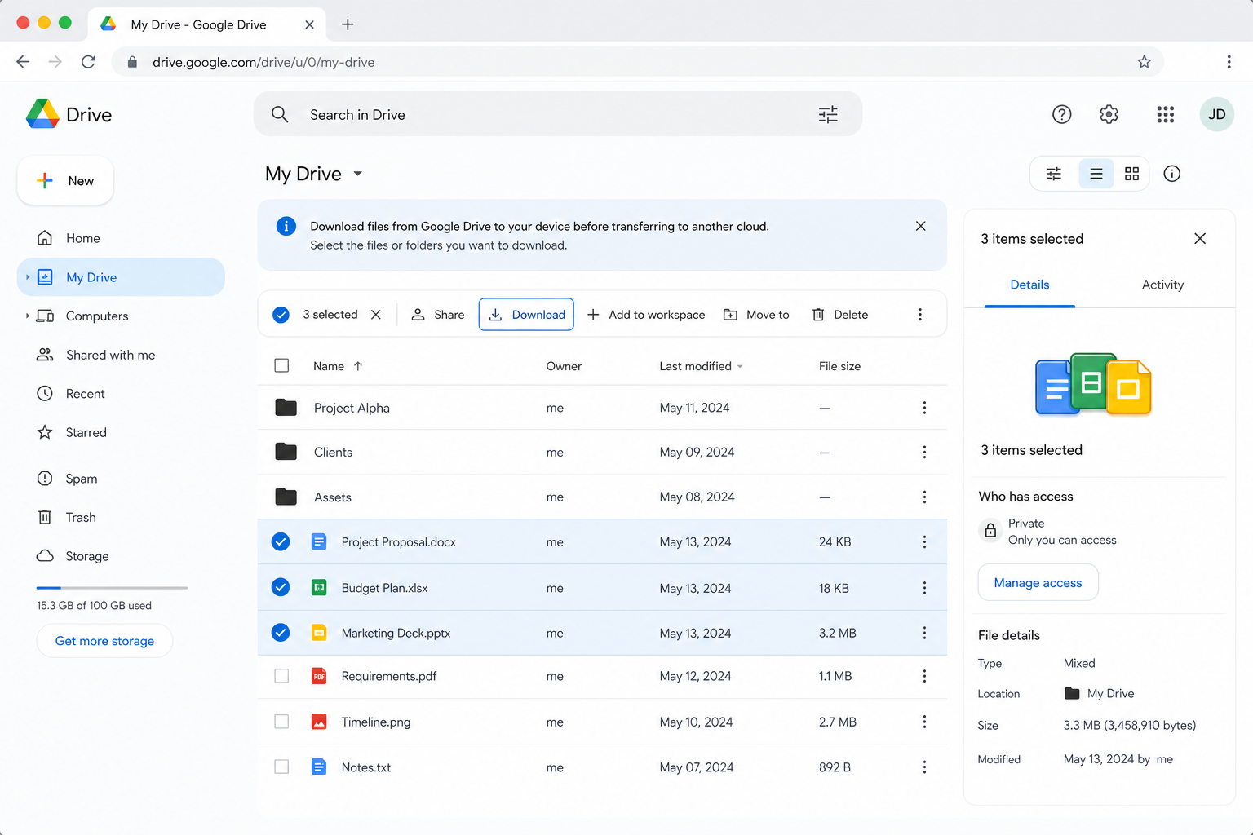1253x835 pixels.
Task: Open the Google apps grid icon
Action: tap(1165, 114)
